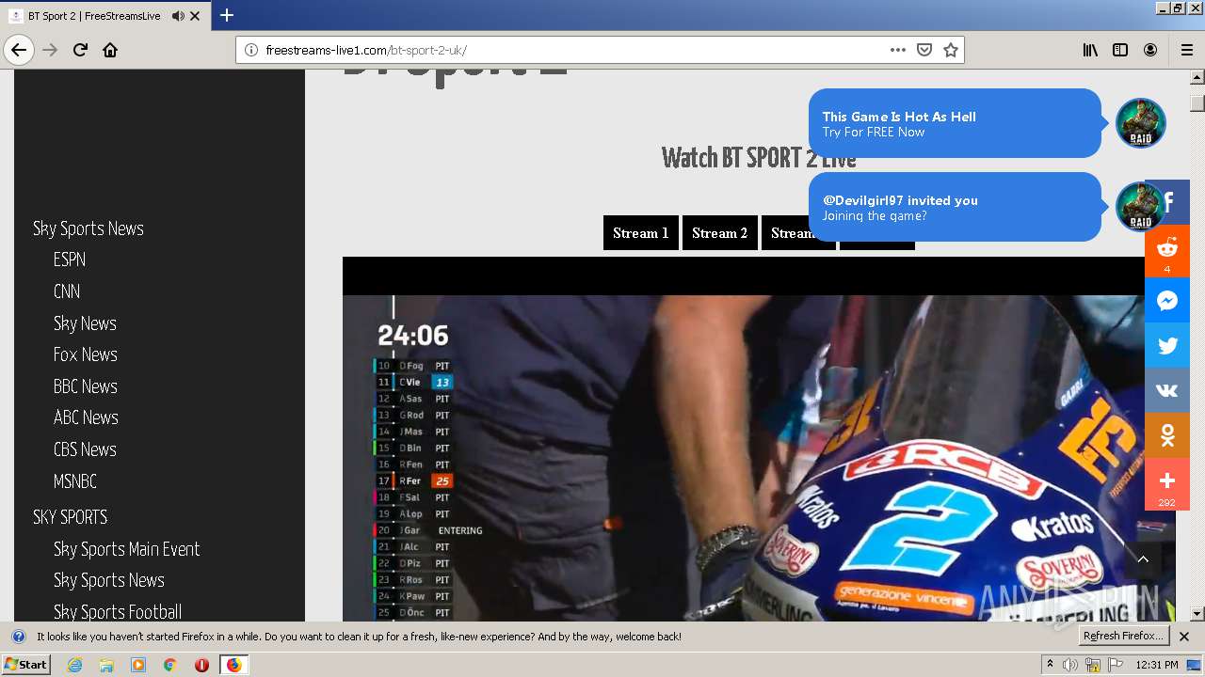Share the page on Reddit
1205x677 pixels.
tap(1167, 251)
